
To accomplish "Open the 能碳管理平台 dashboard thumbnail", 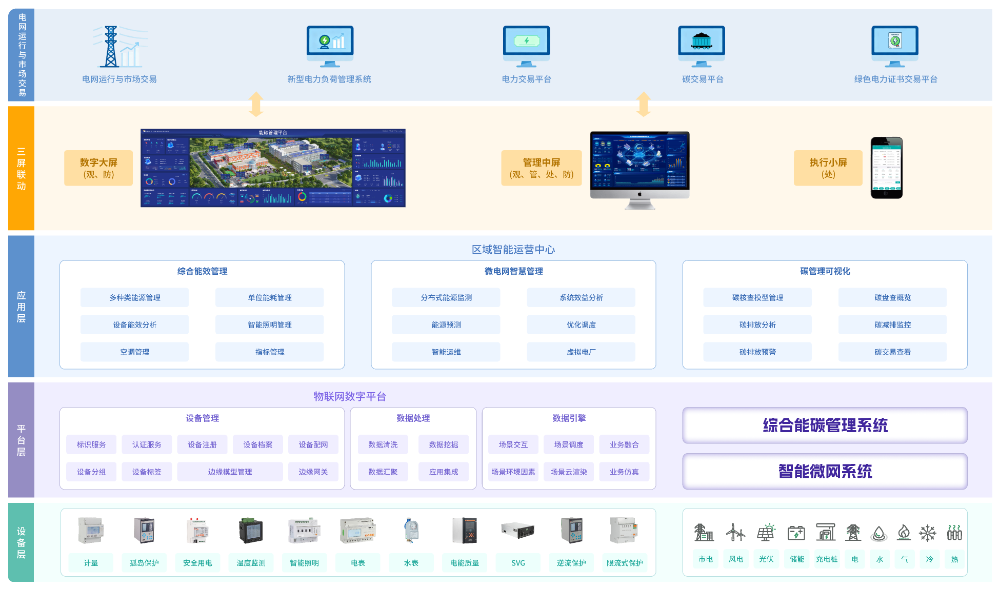I will pyautogui.click(x=273, y=168).
